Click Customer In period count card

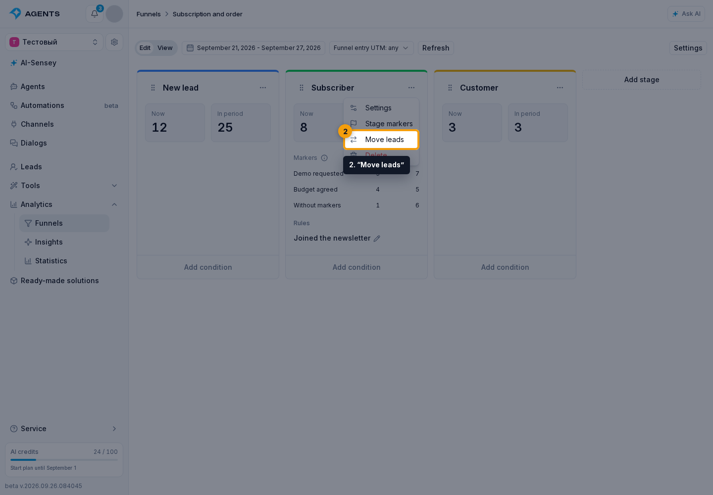[538, 123]
